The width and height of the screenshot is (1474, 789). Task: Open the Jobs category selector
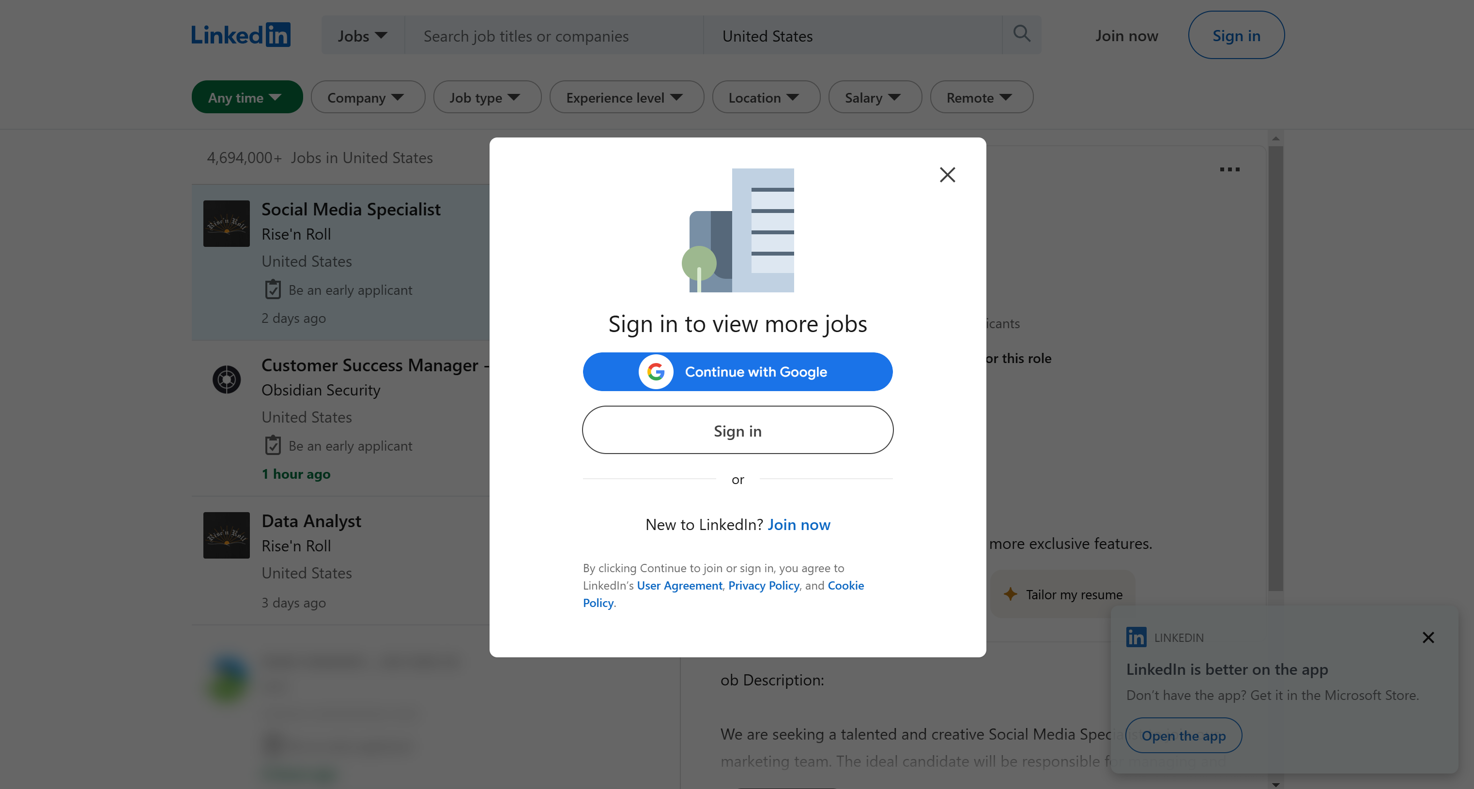tap(361, 35)
